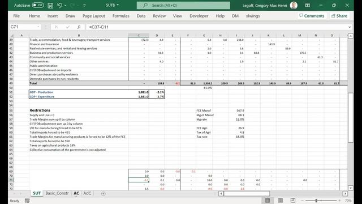Open the Review tab
The image size is (362, 204).
coord(160,16)
